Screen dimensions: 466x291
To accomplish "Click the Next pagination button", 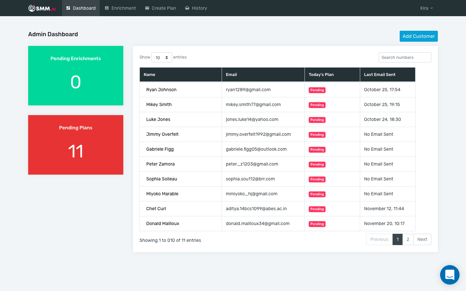I will point(422,239).
